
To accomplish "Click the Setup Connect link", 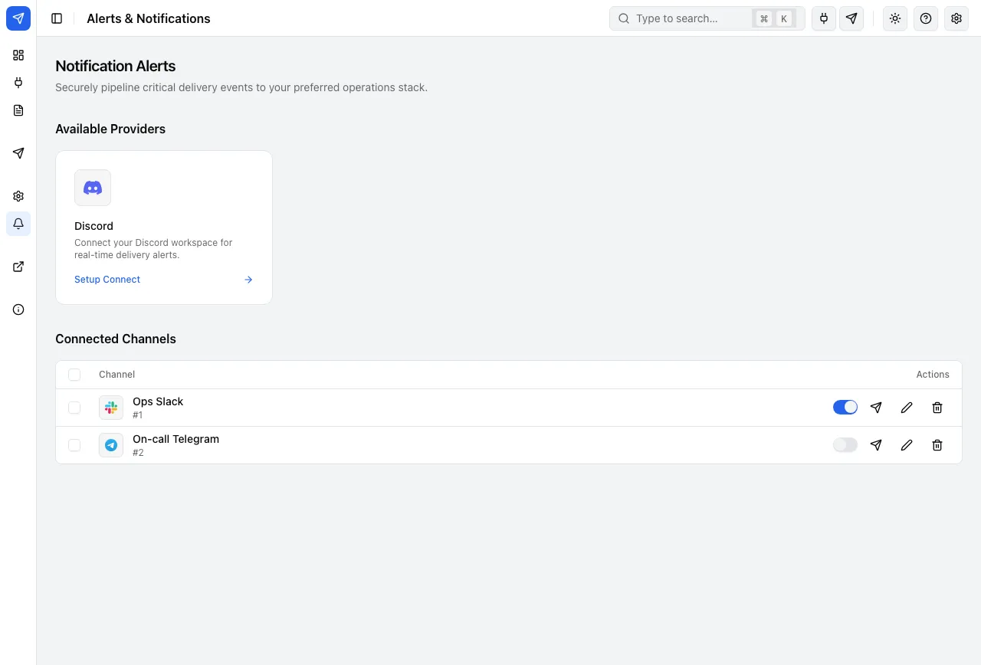I will (x=107, y=280).
